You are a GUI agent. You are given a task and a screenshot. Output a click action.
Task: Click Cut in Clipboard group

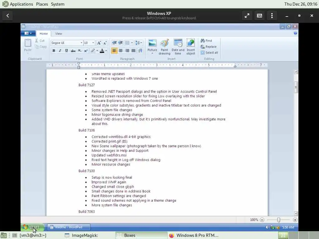(40, 41)
